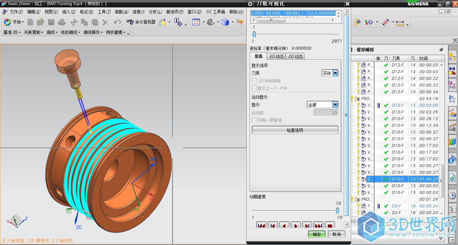458x245 pixels.
Task: Click the palette and key icon
Action: coord(357,22)
